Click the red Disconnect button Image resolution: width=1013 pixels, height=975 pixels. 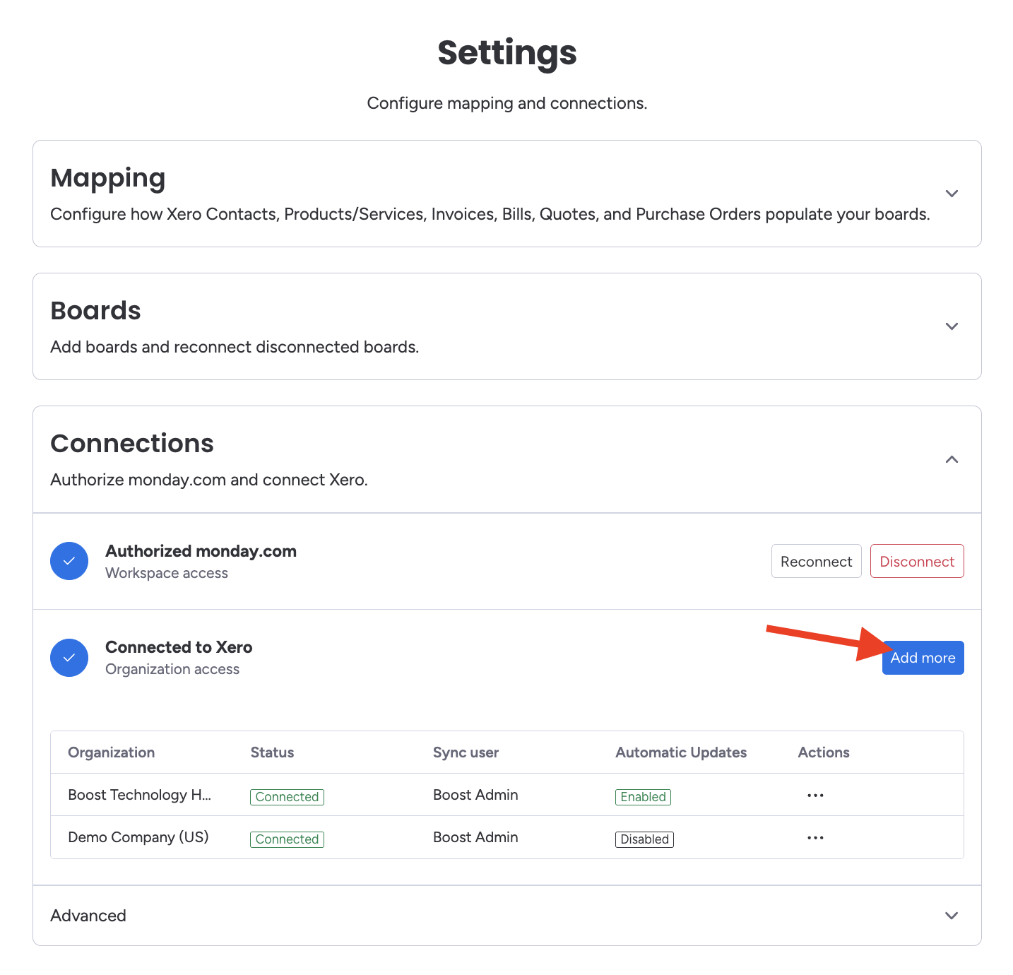pos(916,562)
